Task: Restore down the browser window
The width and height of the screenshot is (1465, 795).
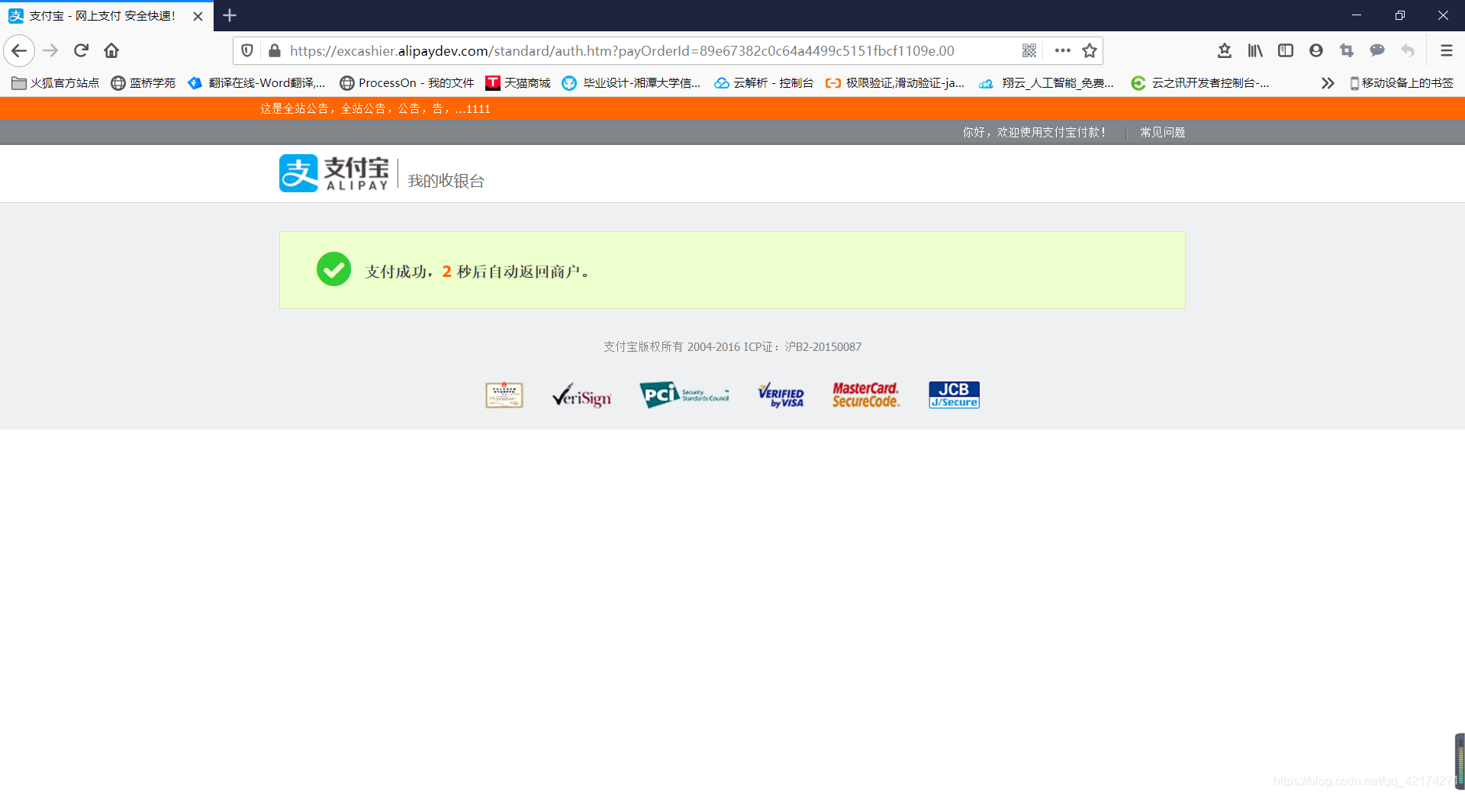Action: click(1400, 15)
